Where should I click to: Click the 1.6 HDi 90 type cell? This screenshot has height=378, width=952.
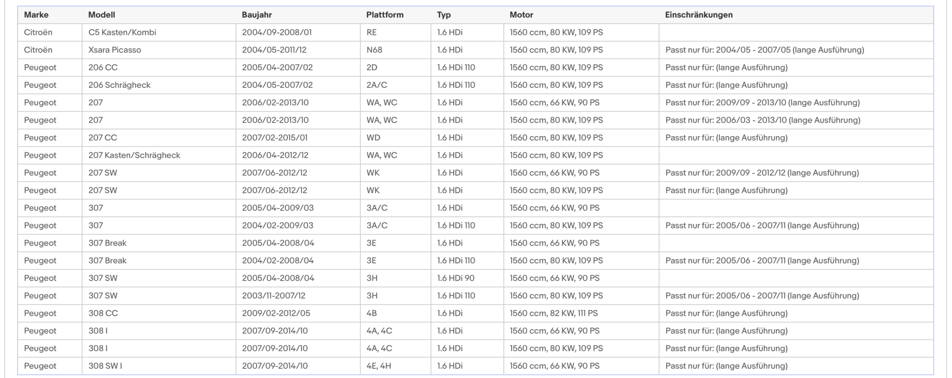(467, 278)
